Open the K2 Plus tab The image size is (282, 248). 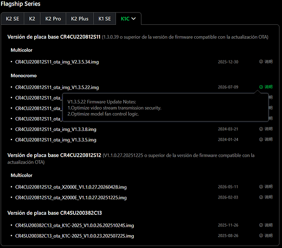point(80,19)
